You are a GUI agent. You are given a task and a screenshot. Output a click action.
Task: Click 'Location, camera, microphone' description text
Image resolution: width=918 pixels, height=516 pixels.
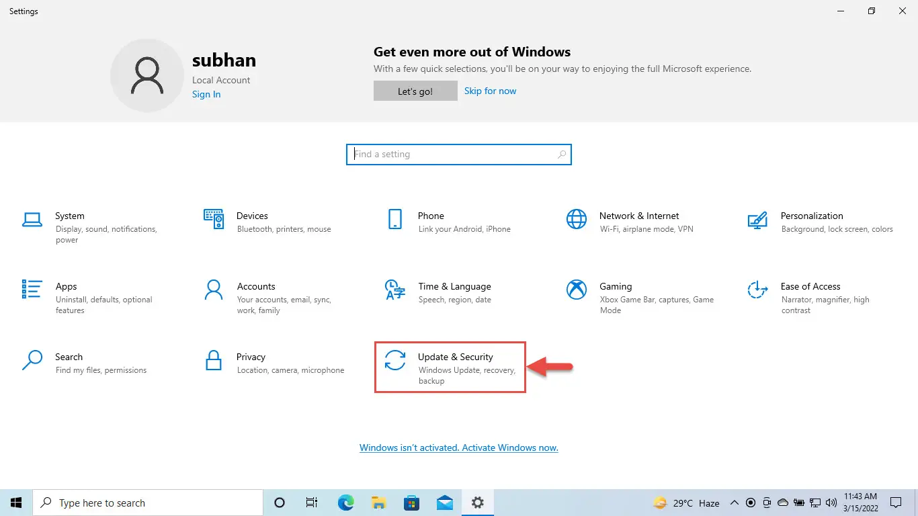click(x=291, y=370)
